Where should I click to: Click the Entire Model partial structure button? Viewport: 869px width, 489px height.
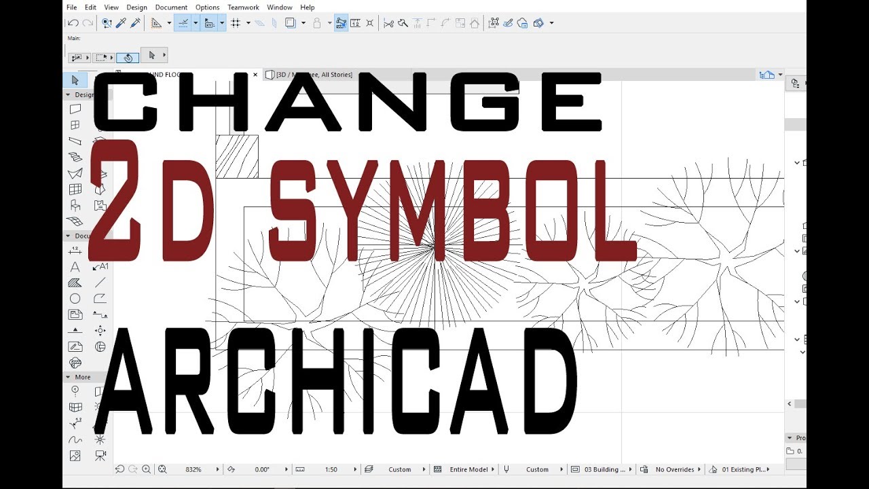click(468, 469)
